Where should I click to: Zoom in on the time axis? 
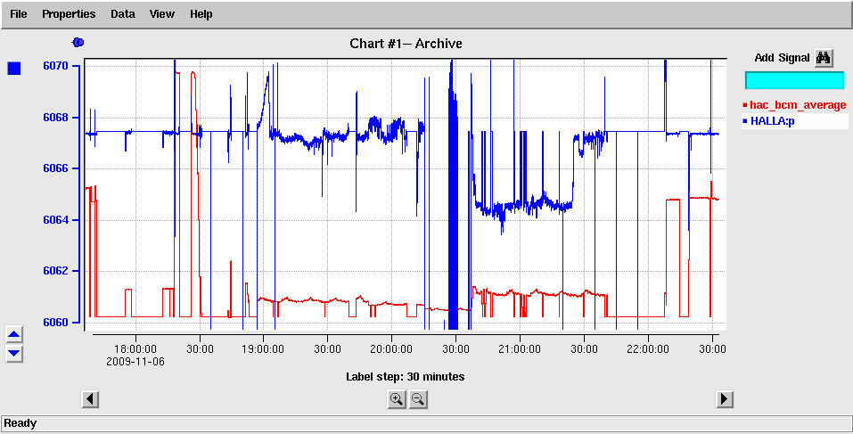tap(397, 400)
